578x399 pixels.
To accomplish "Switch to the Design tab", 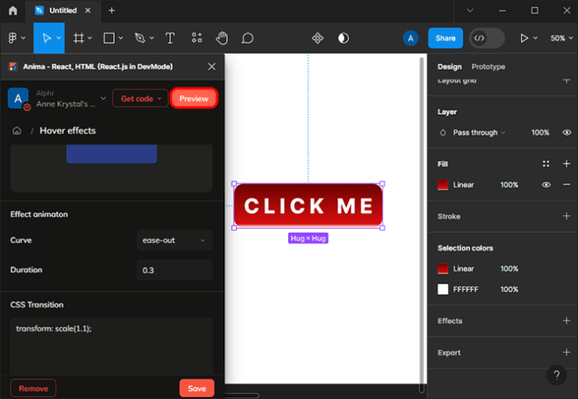I will pos(449,66).
